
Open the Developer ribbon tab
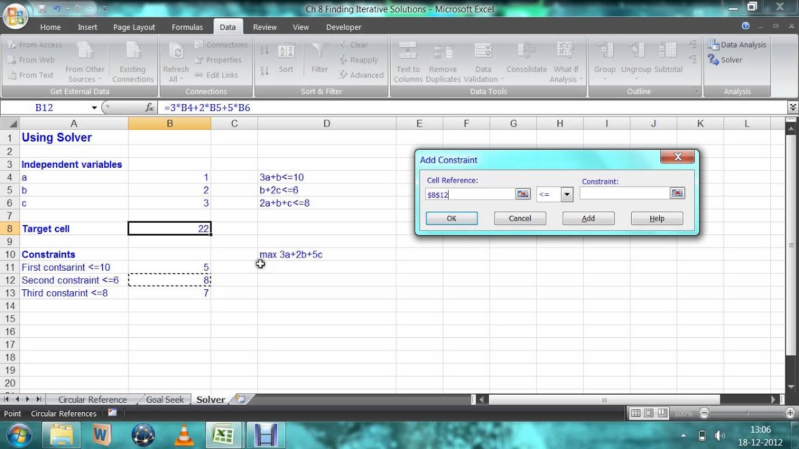tap(344, 27)
